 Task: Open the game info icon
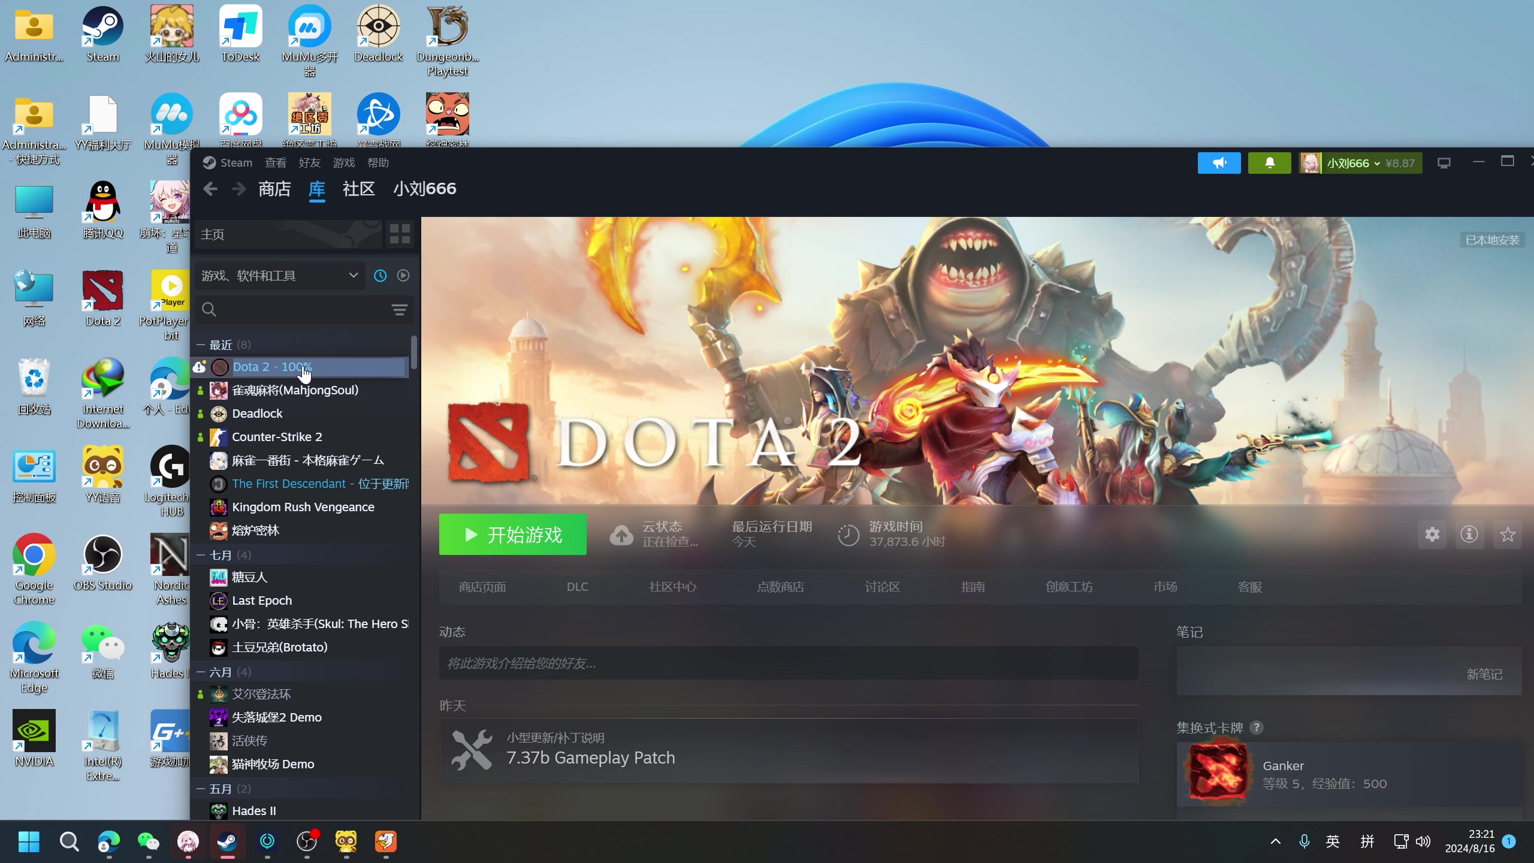(x=1469, y=534)
